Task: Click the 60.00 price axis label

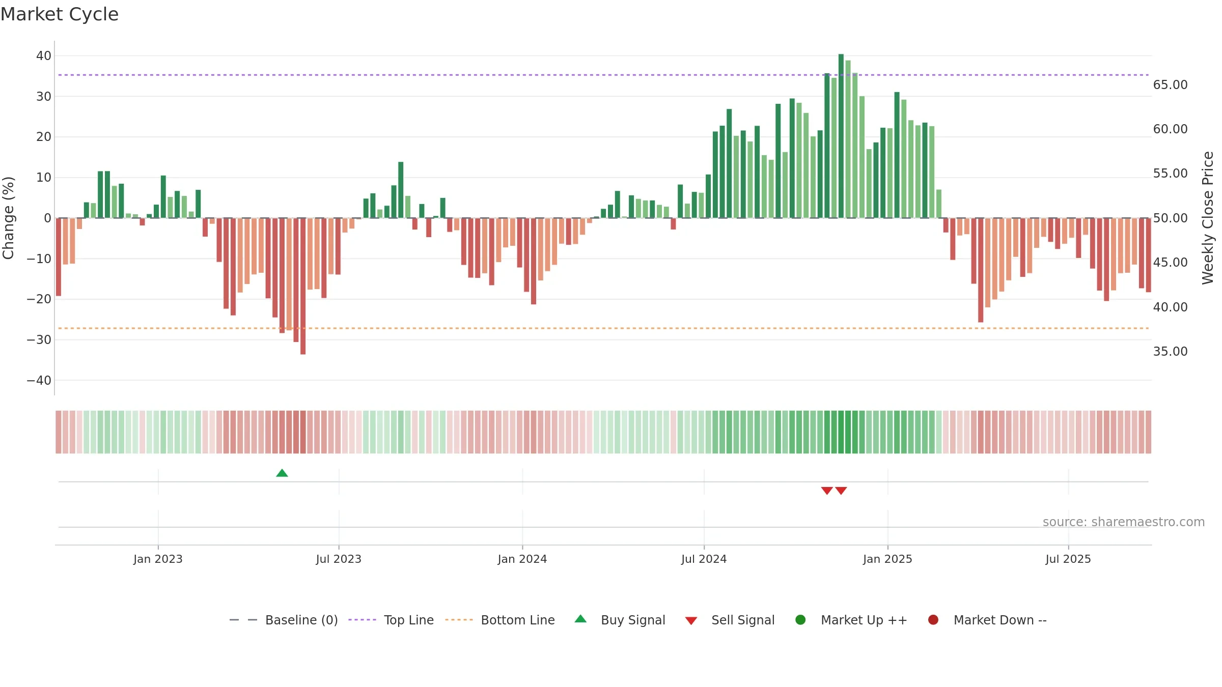Action: (x=1170, y=129)
